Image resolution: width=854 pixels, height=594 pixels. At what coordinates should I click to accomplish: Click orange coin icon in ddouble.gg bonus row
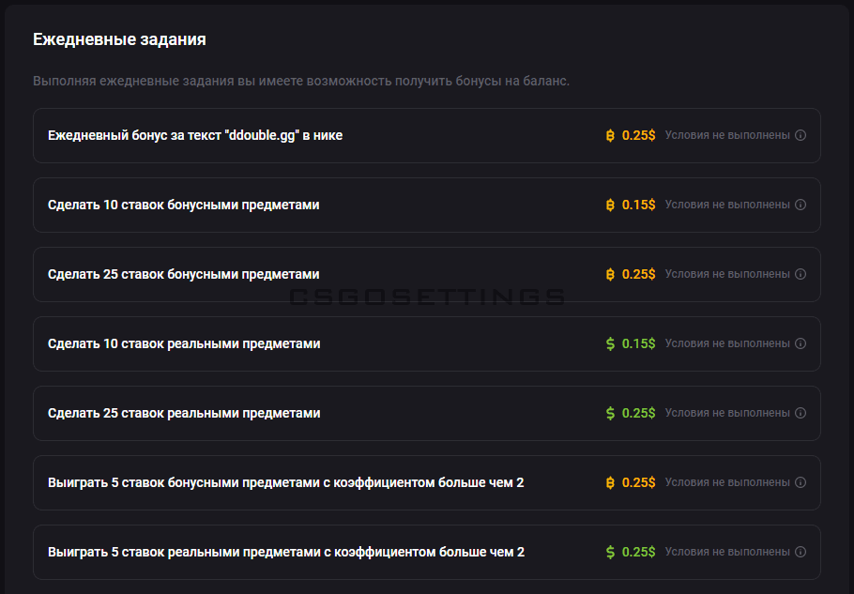(610, 135)
